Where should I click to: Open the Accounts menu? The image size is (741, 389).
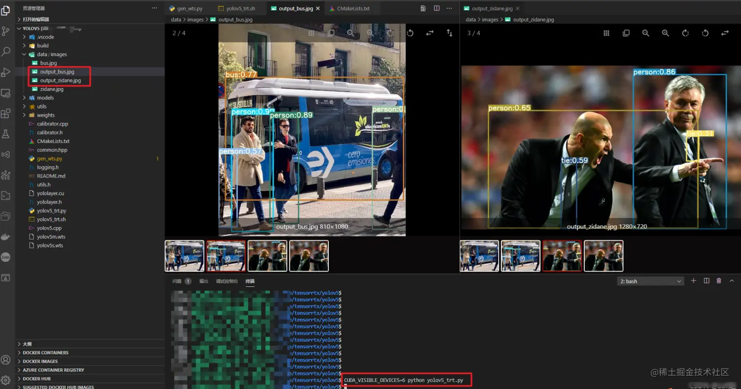point(6,360)
